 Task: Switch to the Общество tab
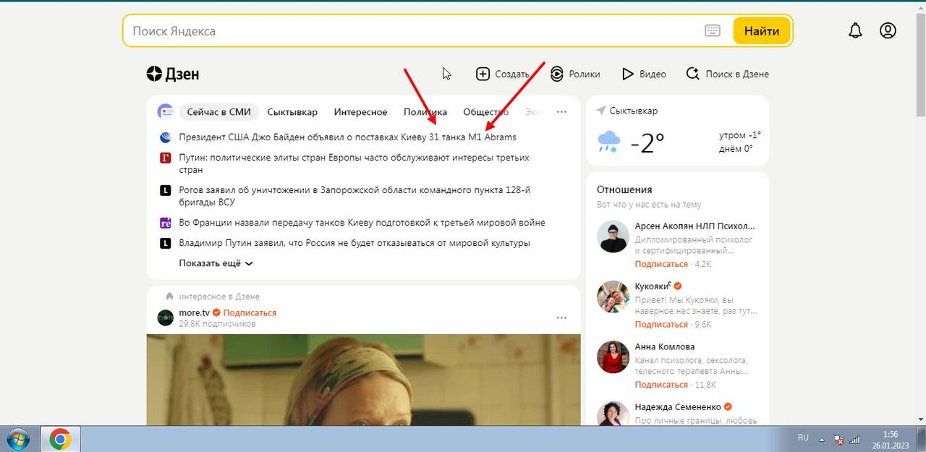(486, 112)
